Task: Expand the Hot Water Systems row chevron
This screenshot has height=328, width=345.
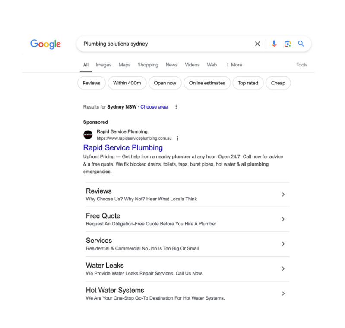Action: [x=283, y=294]
